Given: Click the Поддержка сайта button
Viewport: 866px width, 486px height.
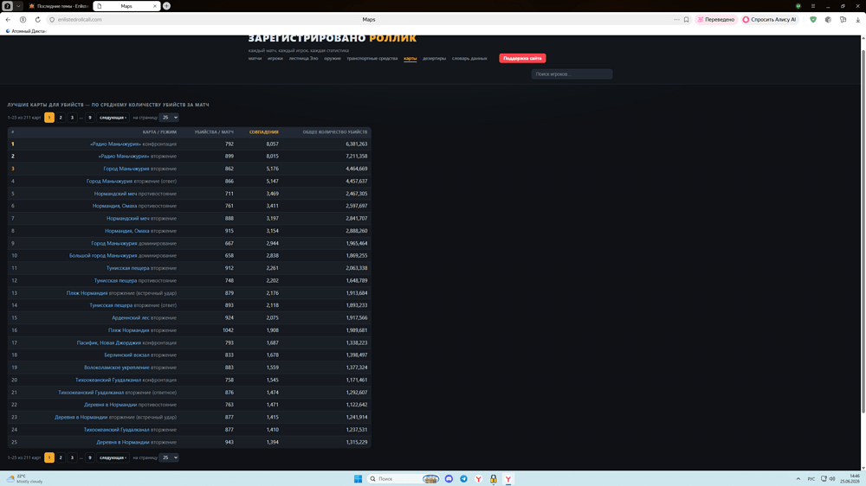Looking at the screenshot, I should 522,59.
